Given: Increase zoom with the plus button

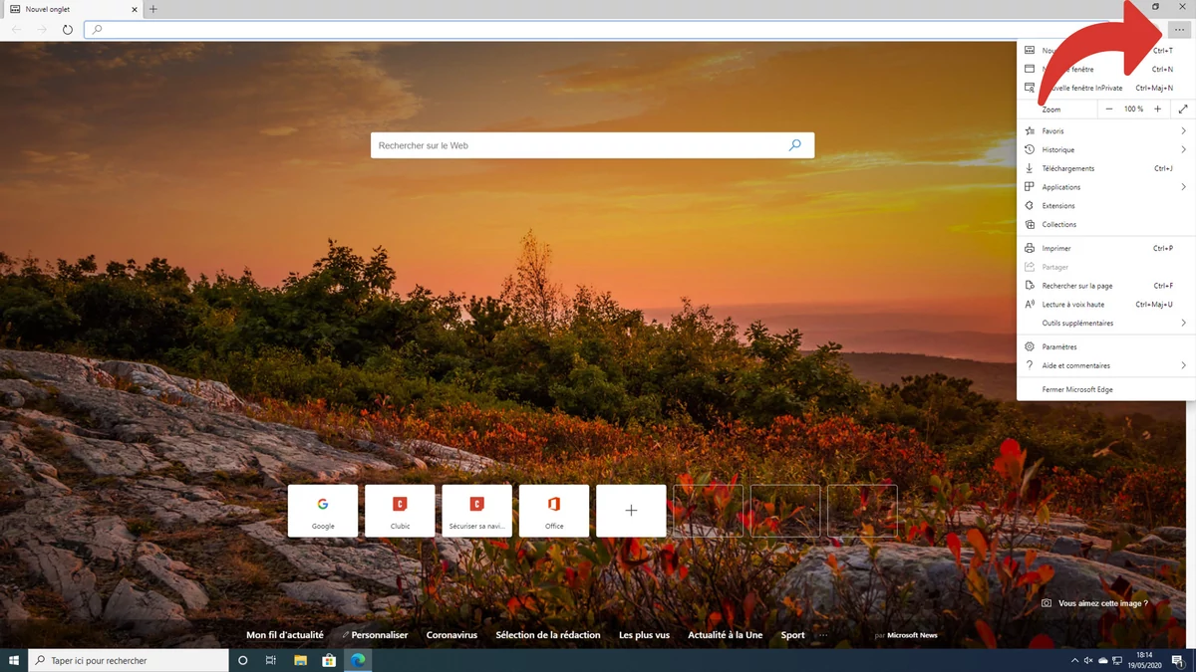Looking at the screenshot, I should pos(1157,109).
